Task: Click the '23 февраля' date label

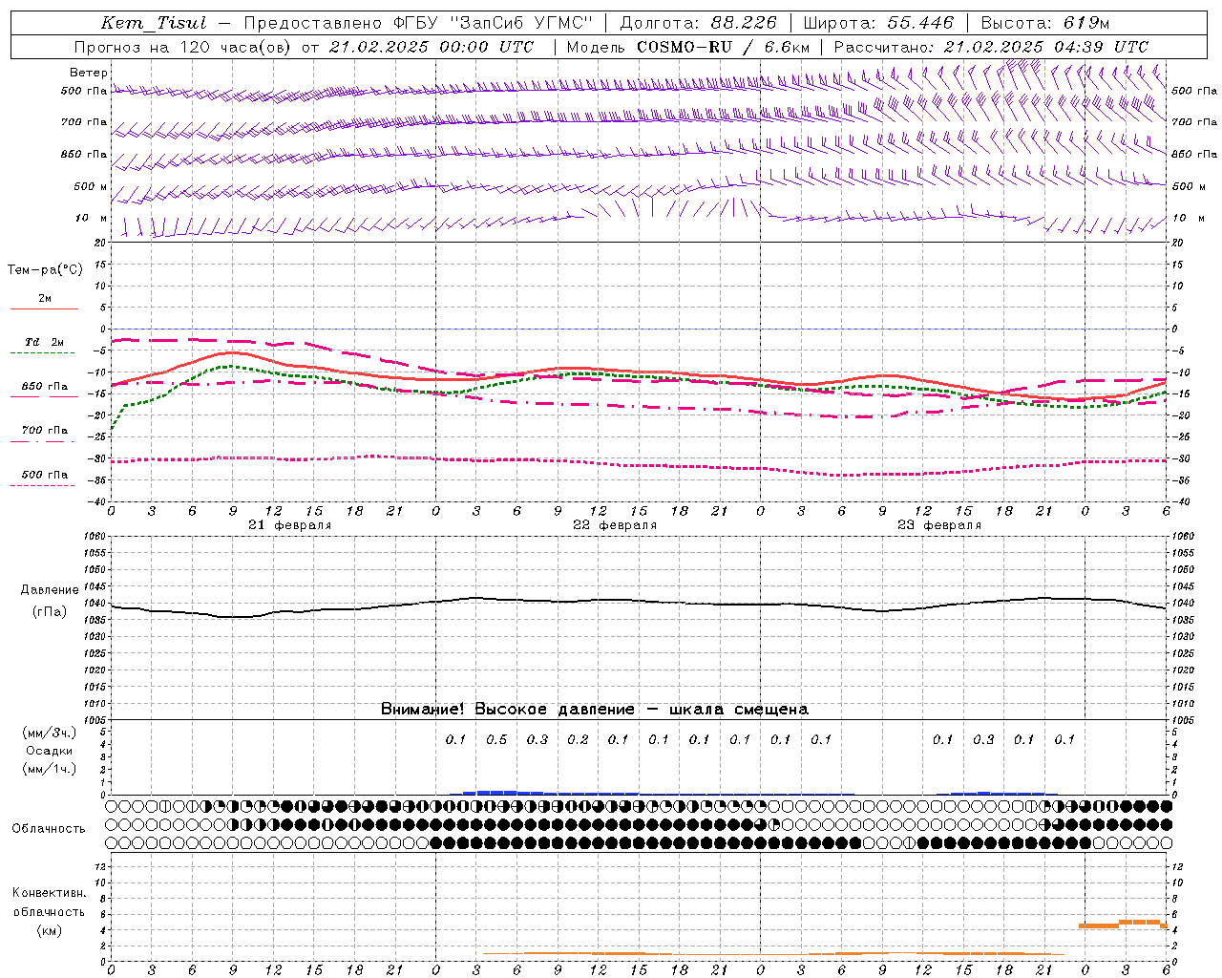Action: coord(939,525)
